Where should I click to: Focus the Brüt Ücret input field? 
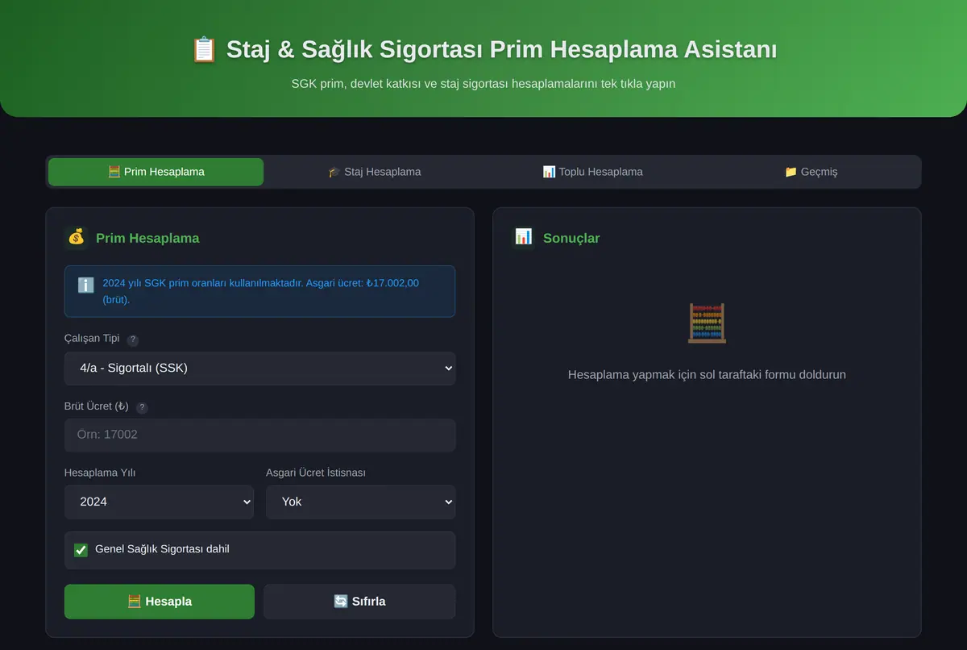click(x=259, y=435)
